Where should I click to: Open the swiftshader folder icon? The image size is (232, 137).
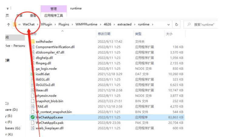pos(32,42)
